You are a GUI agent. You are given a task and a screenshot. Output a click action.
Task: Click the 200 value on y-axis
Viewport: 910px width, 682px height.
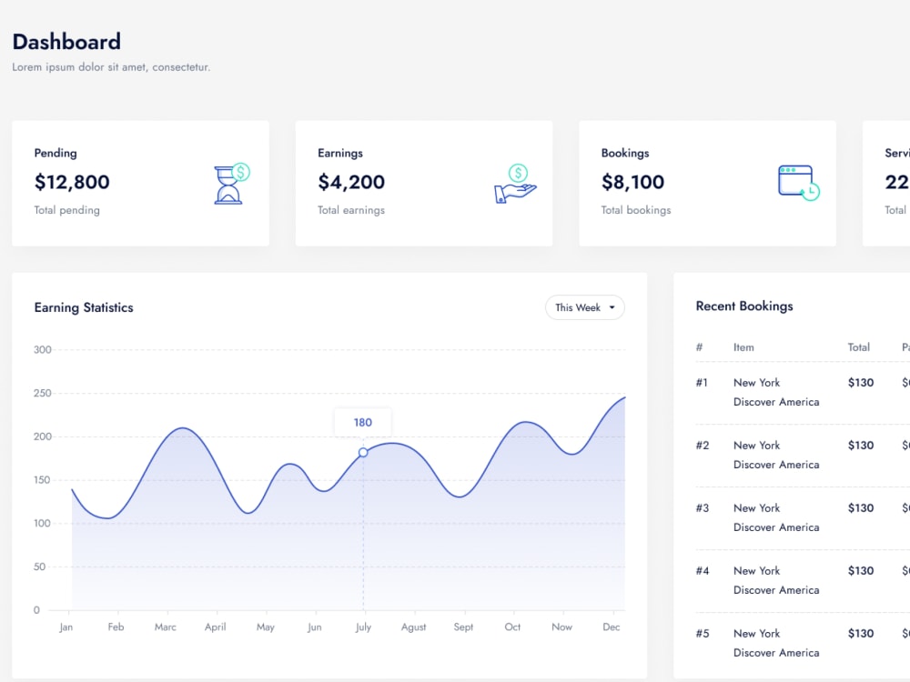click(43, 436)
